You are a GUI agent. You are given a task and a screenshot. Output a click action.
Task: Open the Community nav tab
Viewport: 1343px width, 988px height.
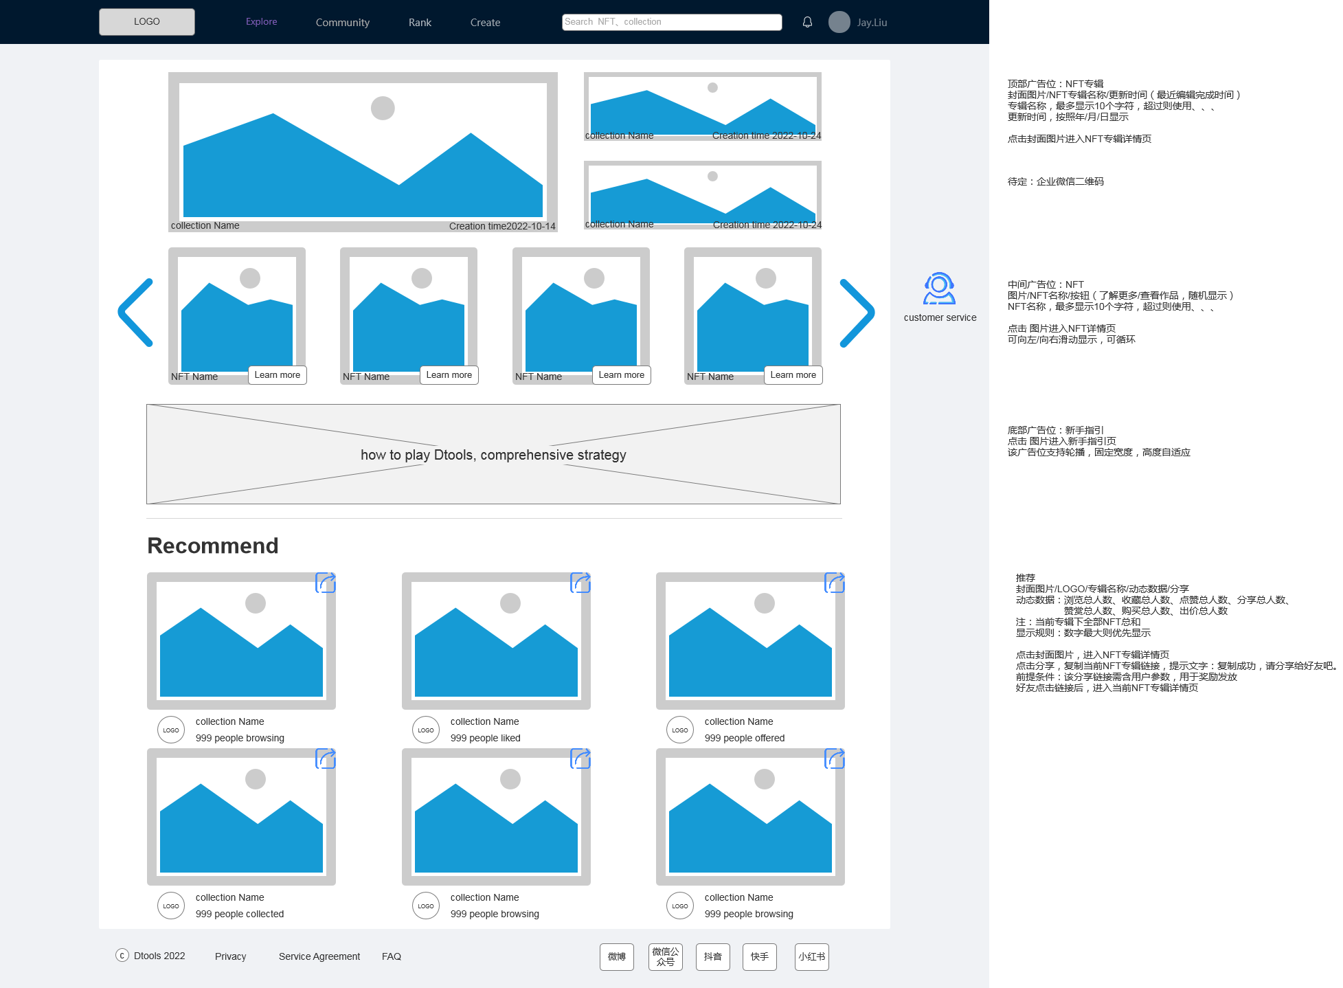pyautogui.click(x=342, y=23)
